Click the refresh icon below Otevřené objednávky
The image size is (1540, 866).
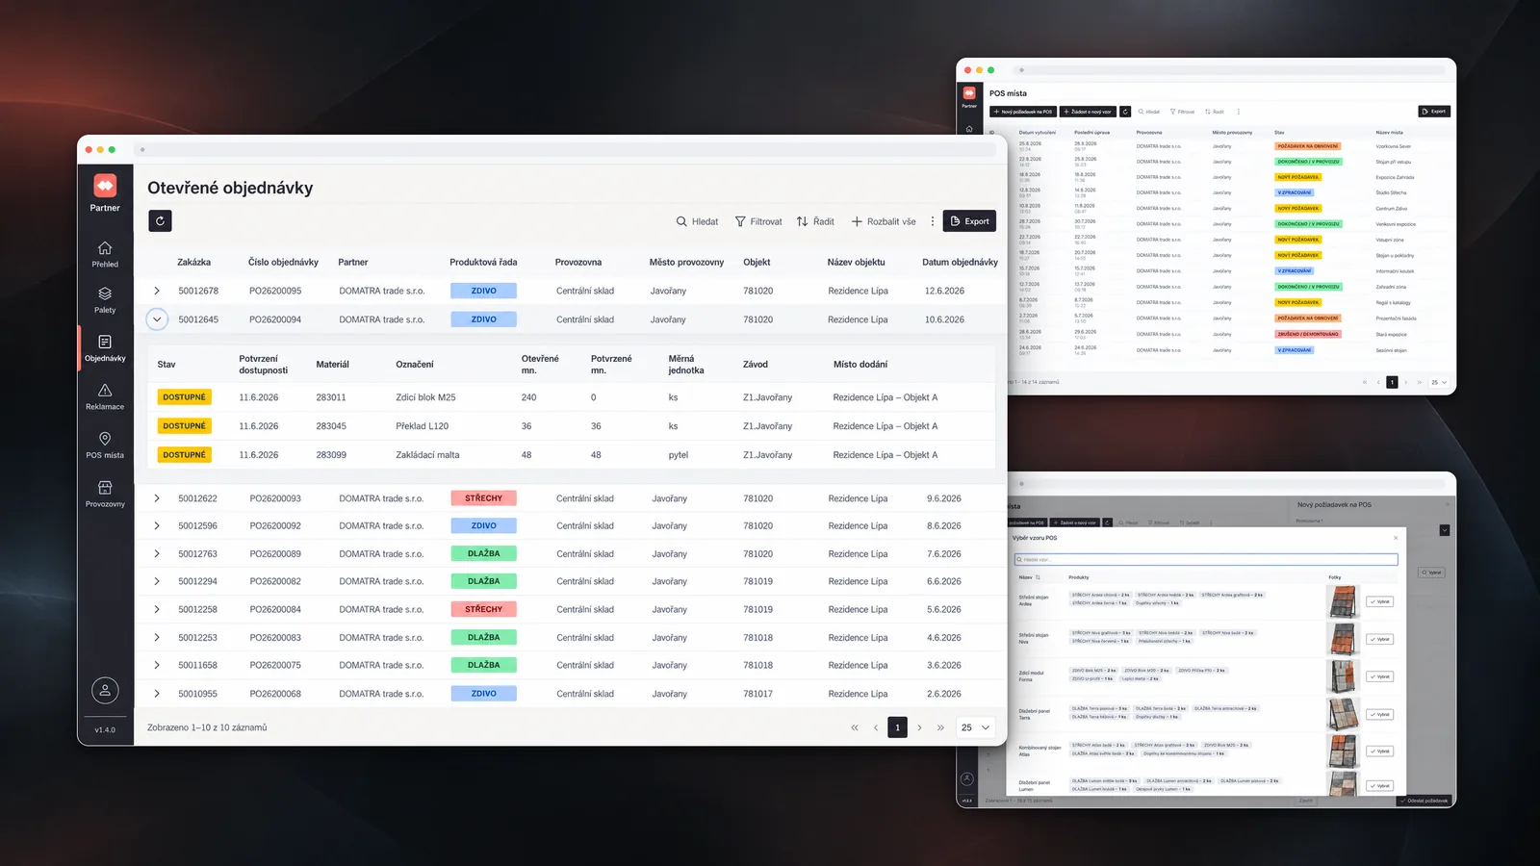click(160, 221)
